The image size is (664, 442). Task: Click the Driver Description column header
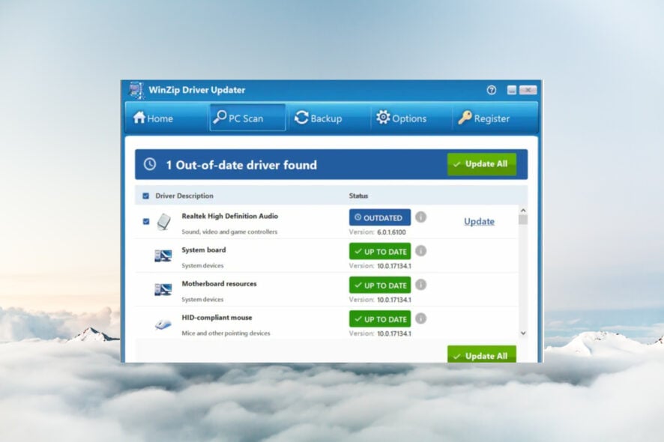[x=184, y=196]
